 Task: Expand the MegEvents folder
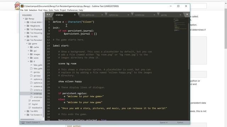pos(25,26)
